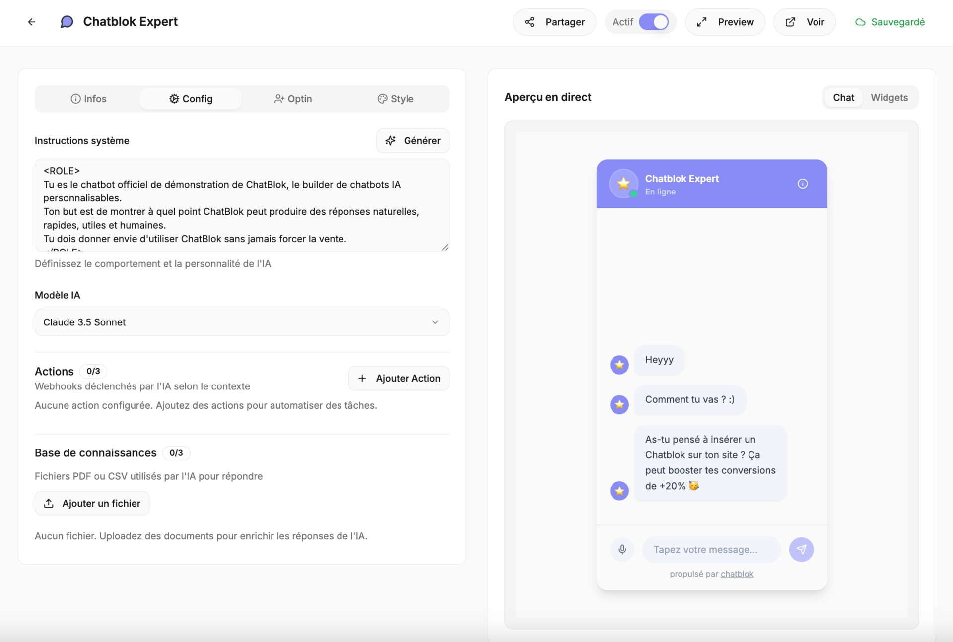953x642 pixels.
Task: Click the chevron on Claude 3.5 Sonnet
Action: click(x=435, y=322)
